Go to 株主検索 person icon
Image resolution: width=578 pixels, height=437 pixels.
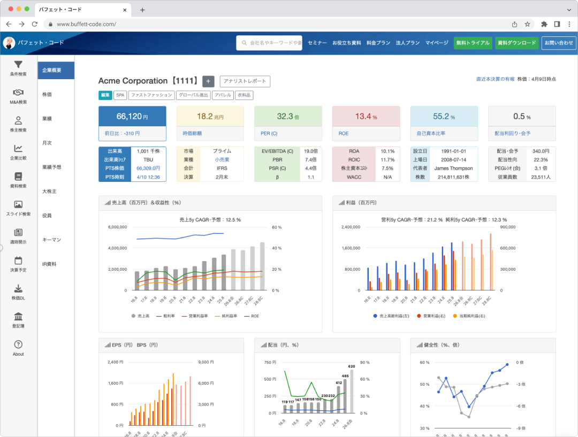pyautogui.click(x=18, y=121)
